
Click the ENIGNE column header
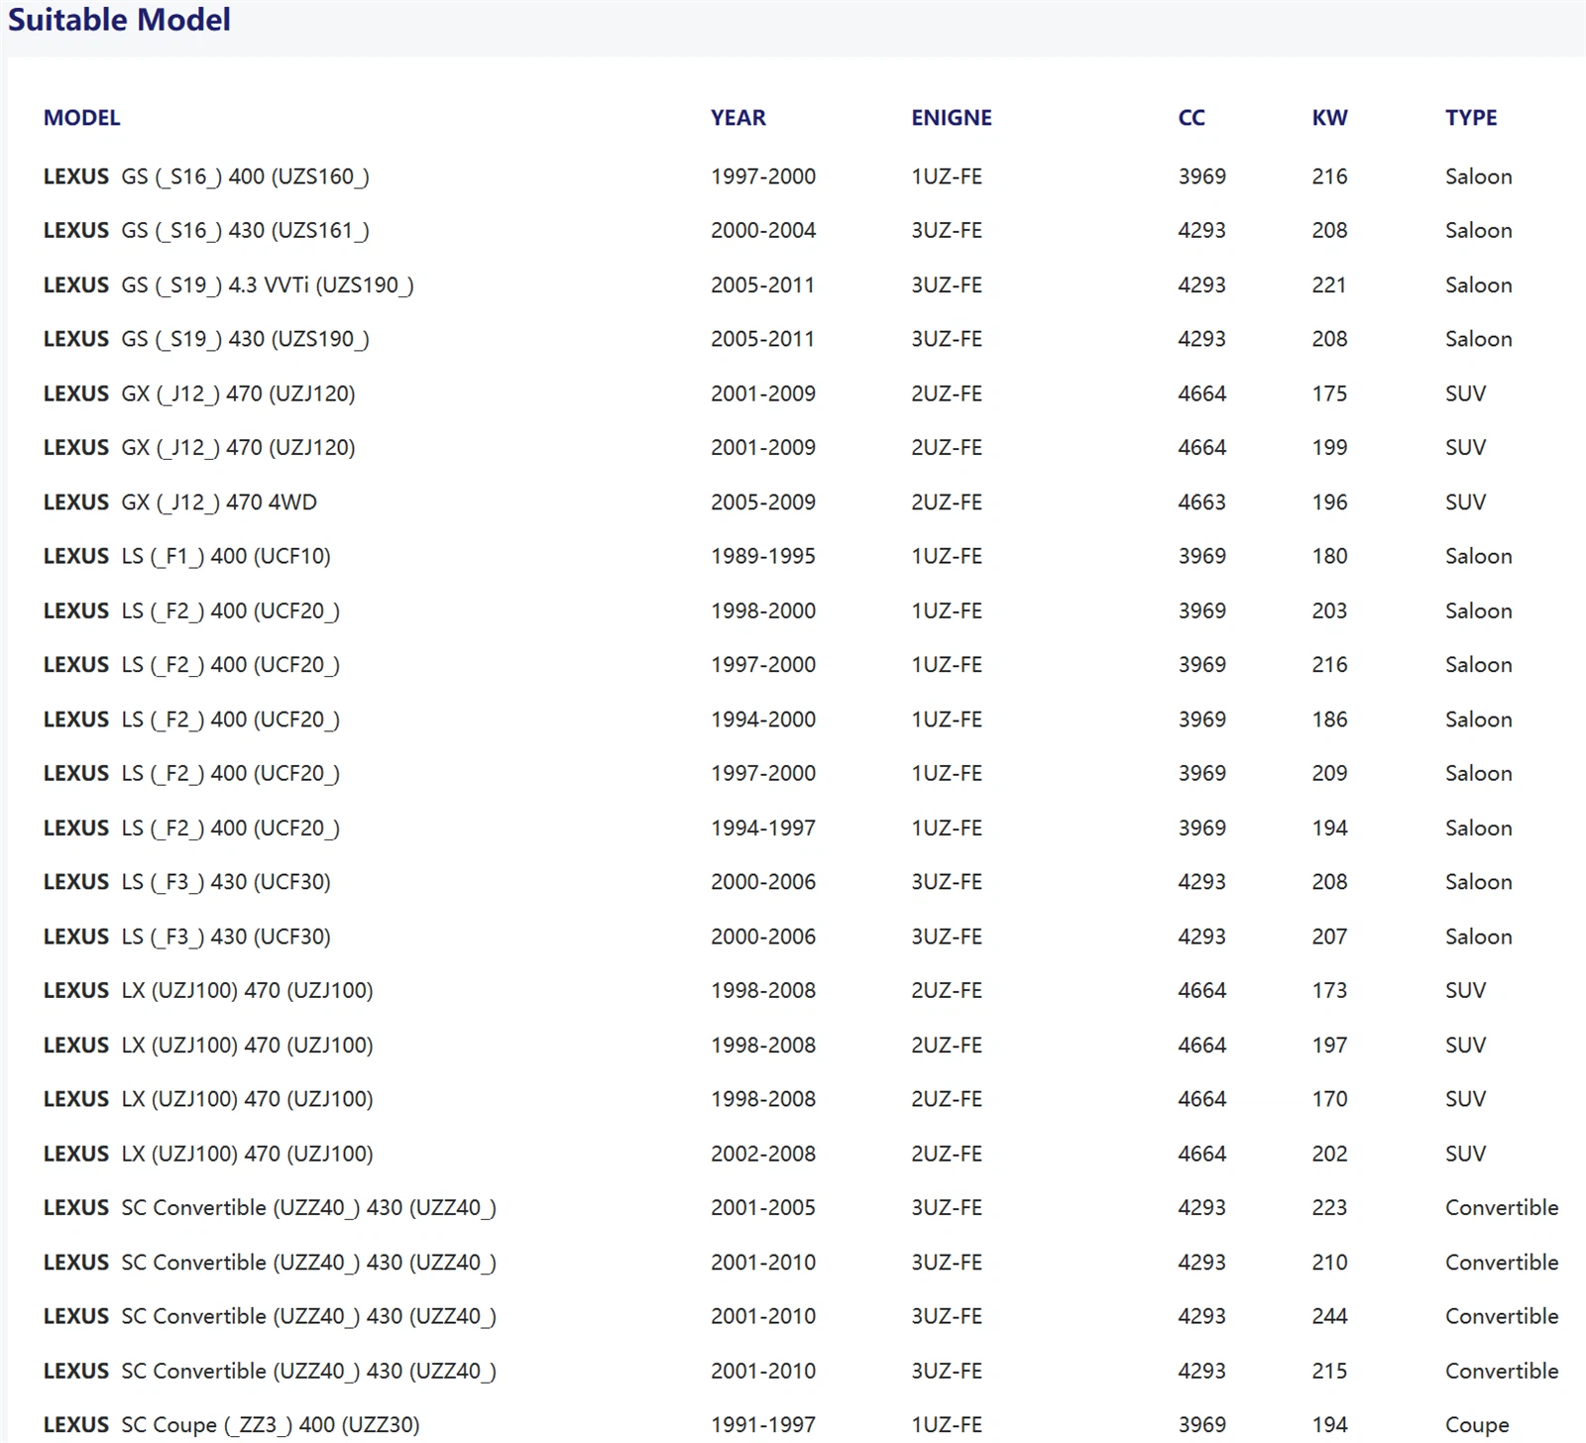point(952,118)
